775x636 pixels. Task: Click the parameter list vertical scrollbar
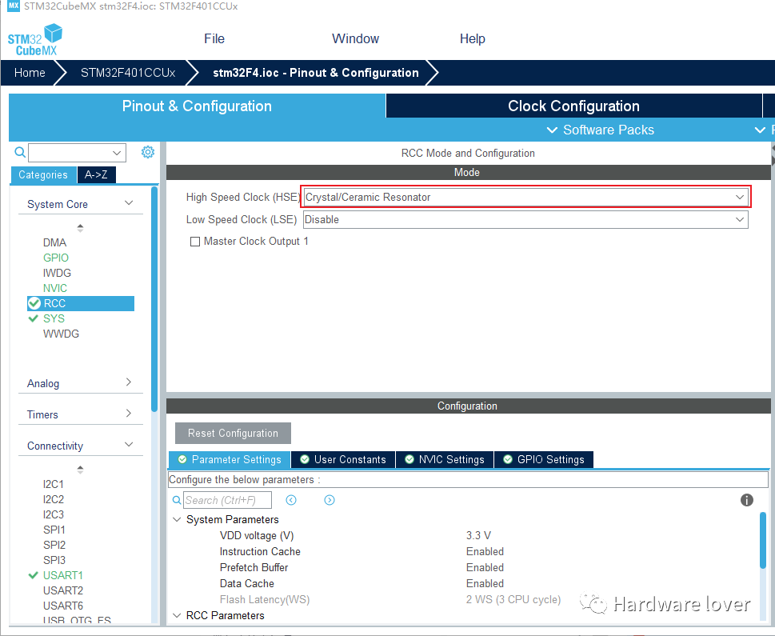coord(763,541)
